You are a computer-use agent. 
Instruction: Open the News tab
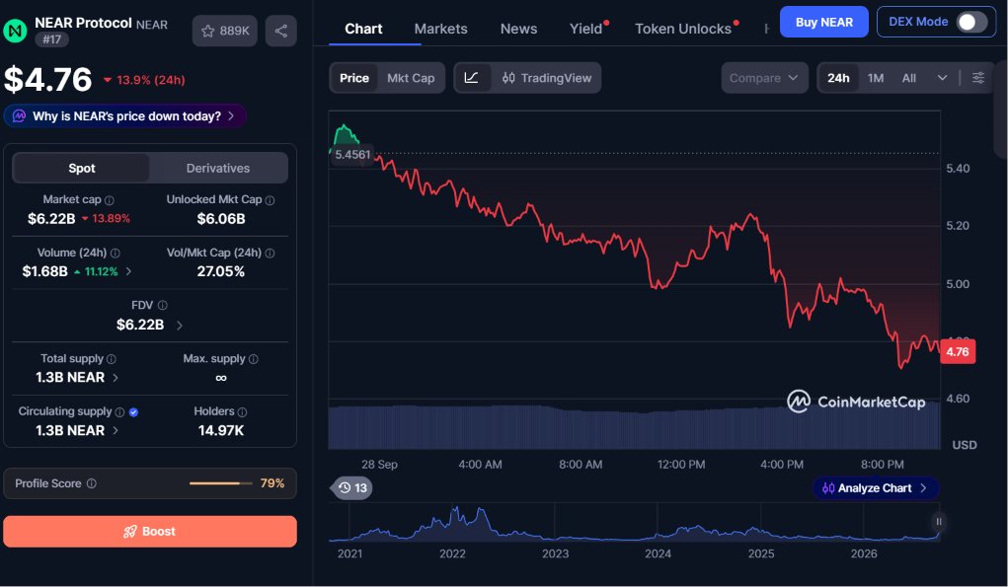(x=518, y=29)
